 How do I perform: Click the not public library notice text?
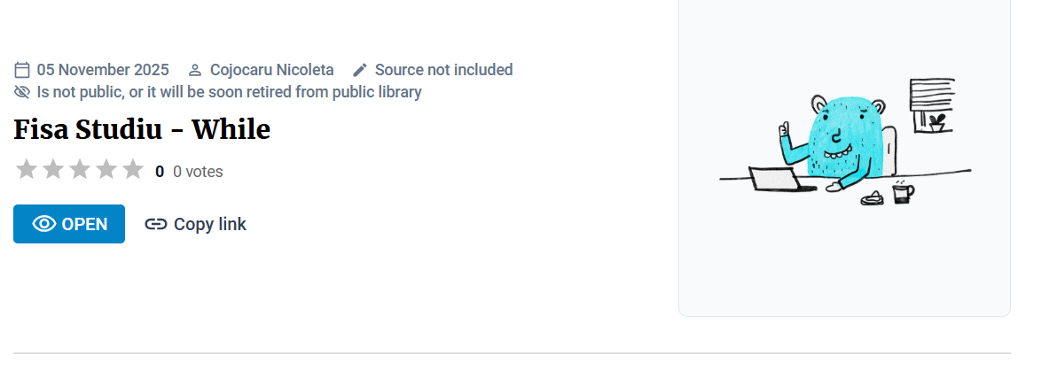(229, 92)
